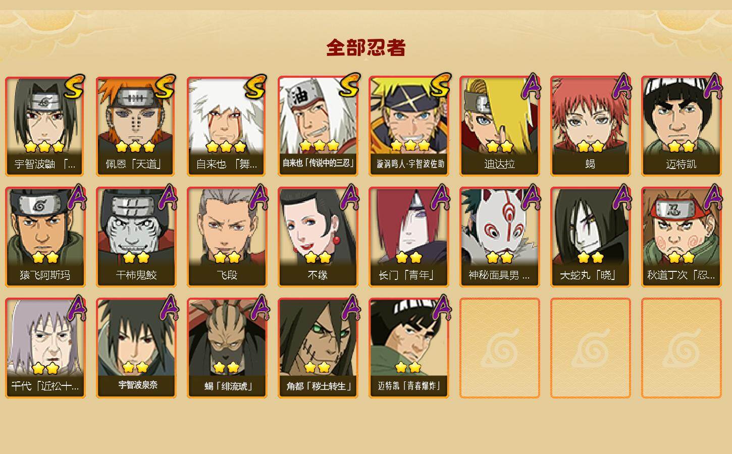Pick the 干柿鬼鲛 ninja card
This screenshot has height=454, width=732.
(136, 237)
